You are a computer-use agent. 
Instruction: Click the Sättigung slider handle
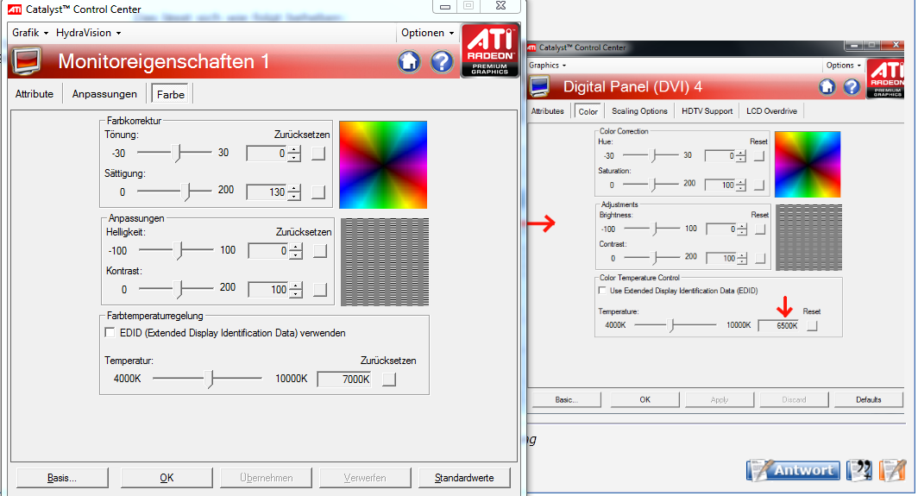[186, 191]
